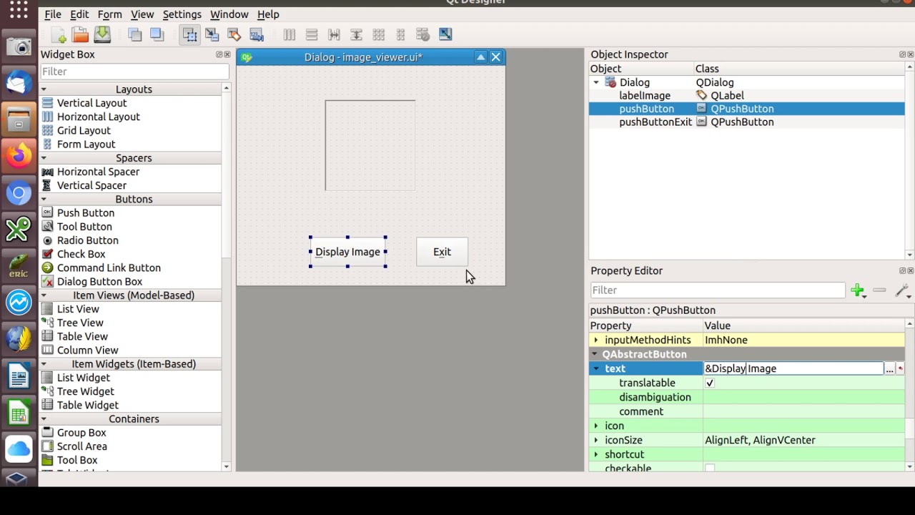Viewport: 915px width, 515px height.
Task: Click the New Form toolbar icon
Action: pyautogui.click(x=58, y=34)
